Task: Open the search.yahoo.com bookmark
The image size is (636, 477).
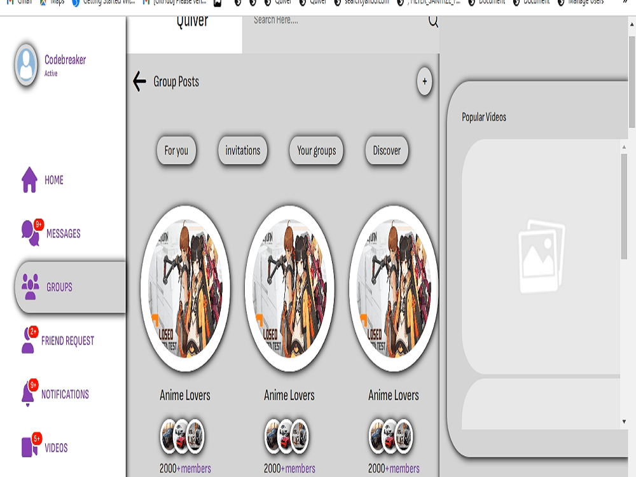Action: point(361,3)
